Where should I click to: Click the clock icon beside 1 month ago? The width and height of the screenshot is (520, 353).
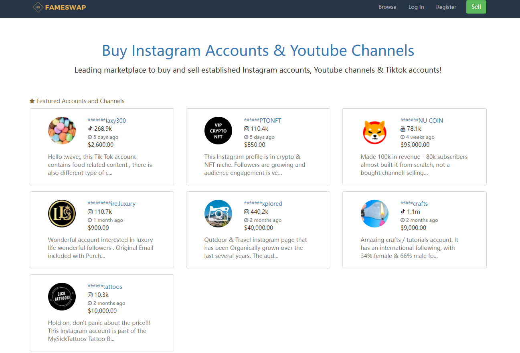tap(90, 220)
